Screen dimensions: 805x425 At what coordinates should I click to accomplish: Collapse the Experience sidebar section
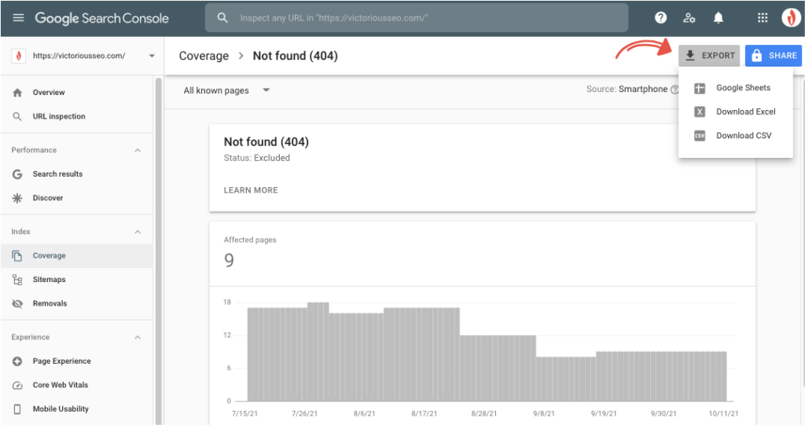138,337
